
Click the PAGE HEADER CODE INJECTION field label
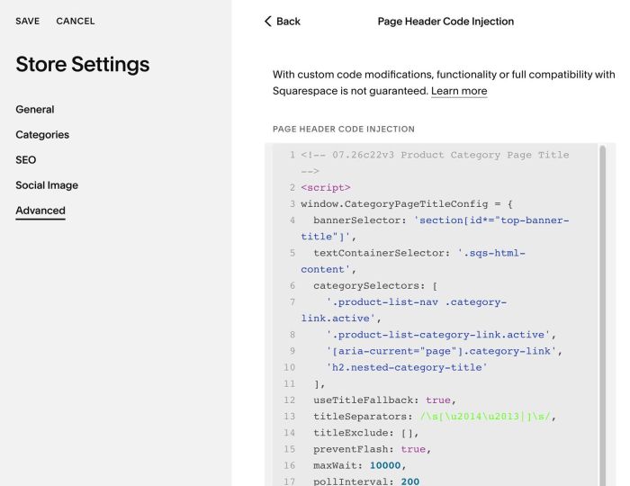tap(344, 129)
